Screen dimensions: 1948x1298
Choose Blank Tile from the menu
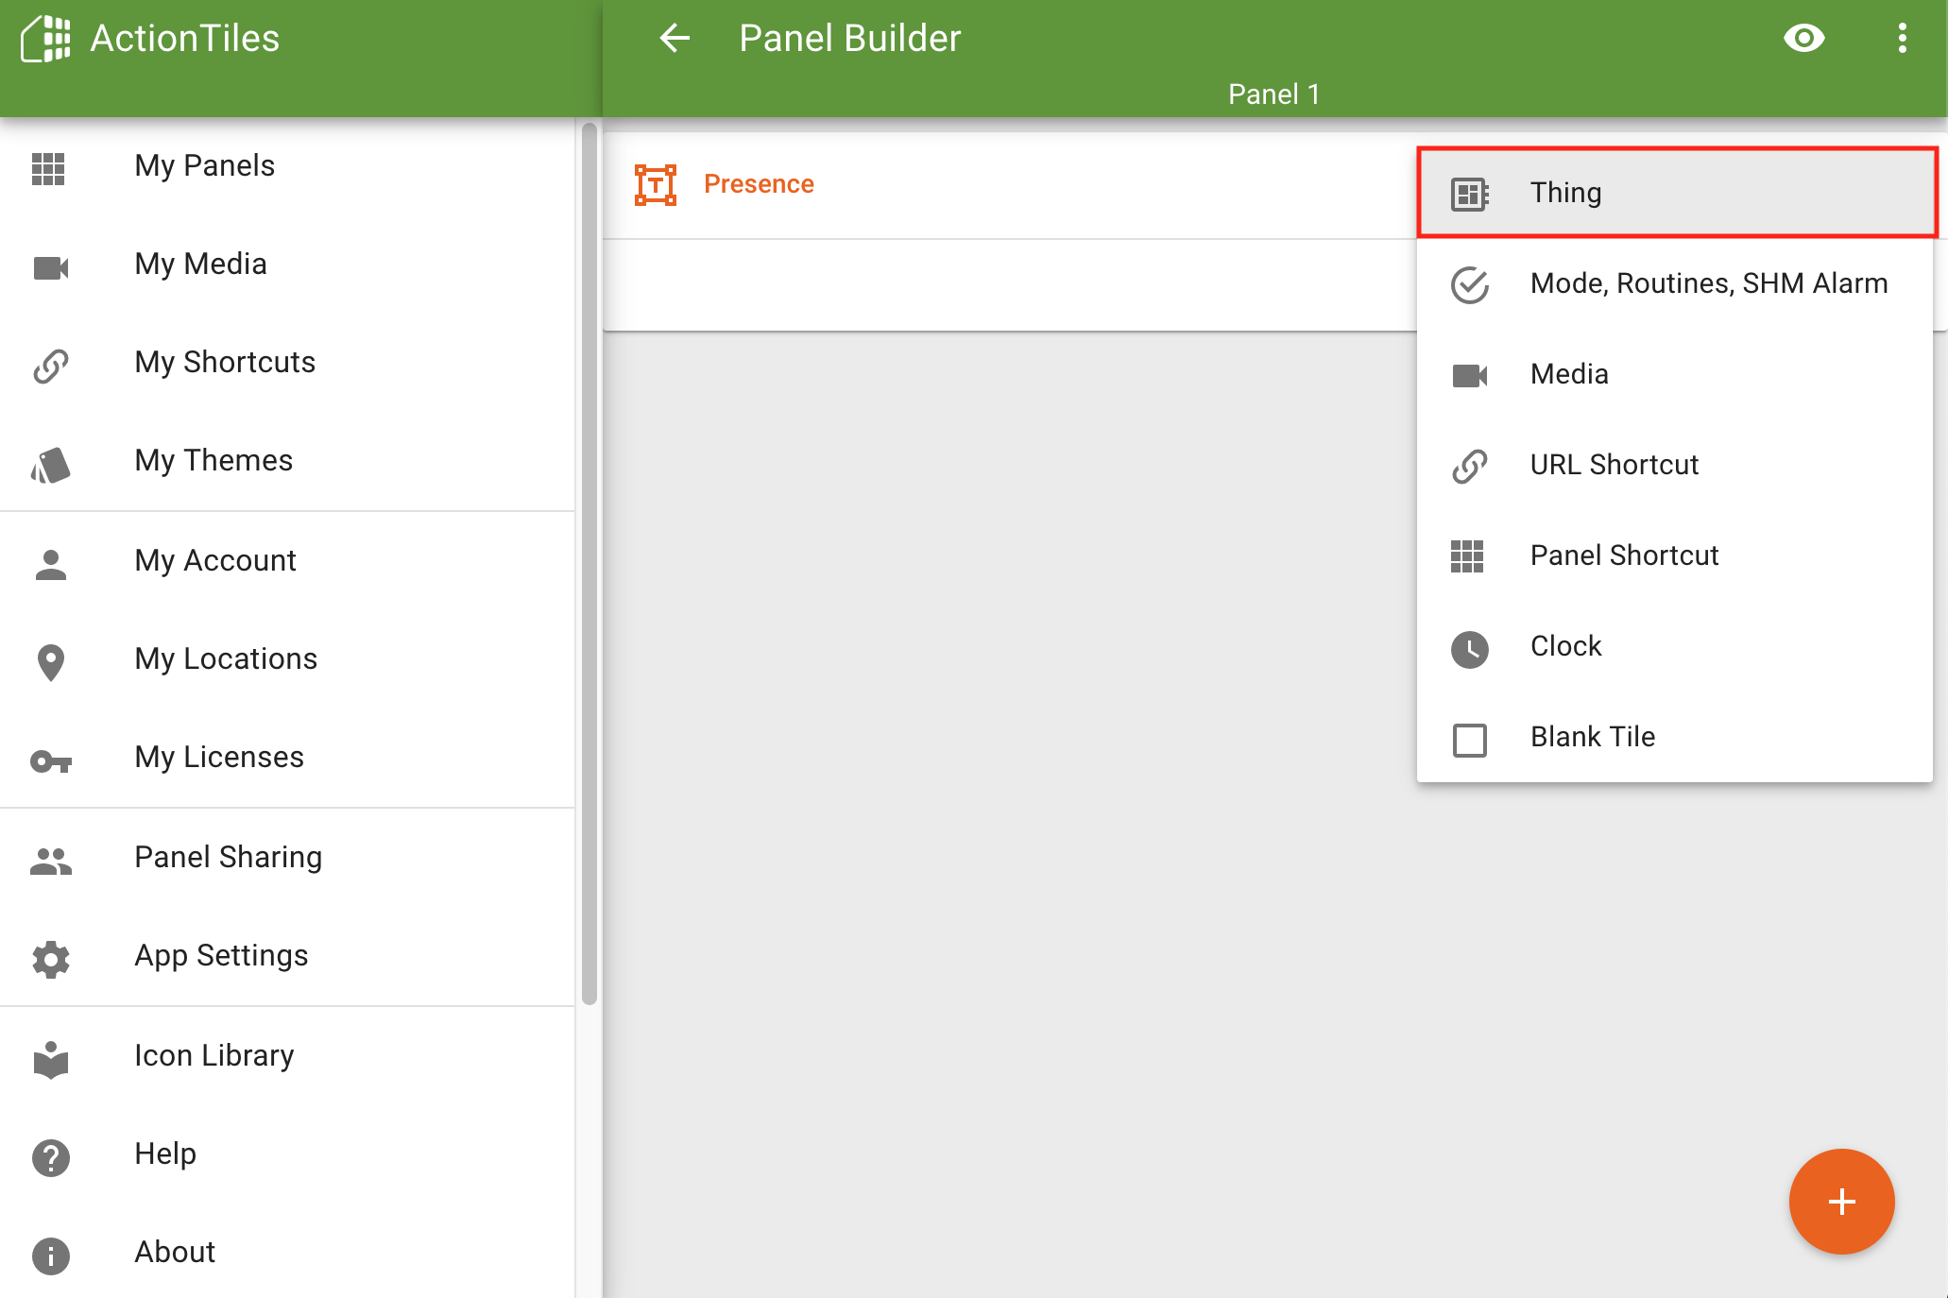point(1675,737)
